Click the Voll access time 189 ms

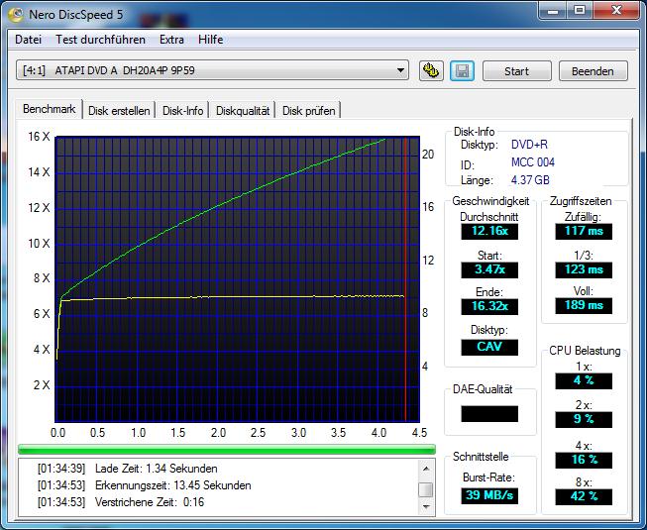point(584,306)
